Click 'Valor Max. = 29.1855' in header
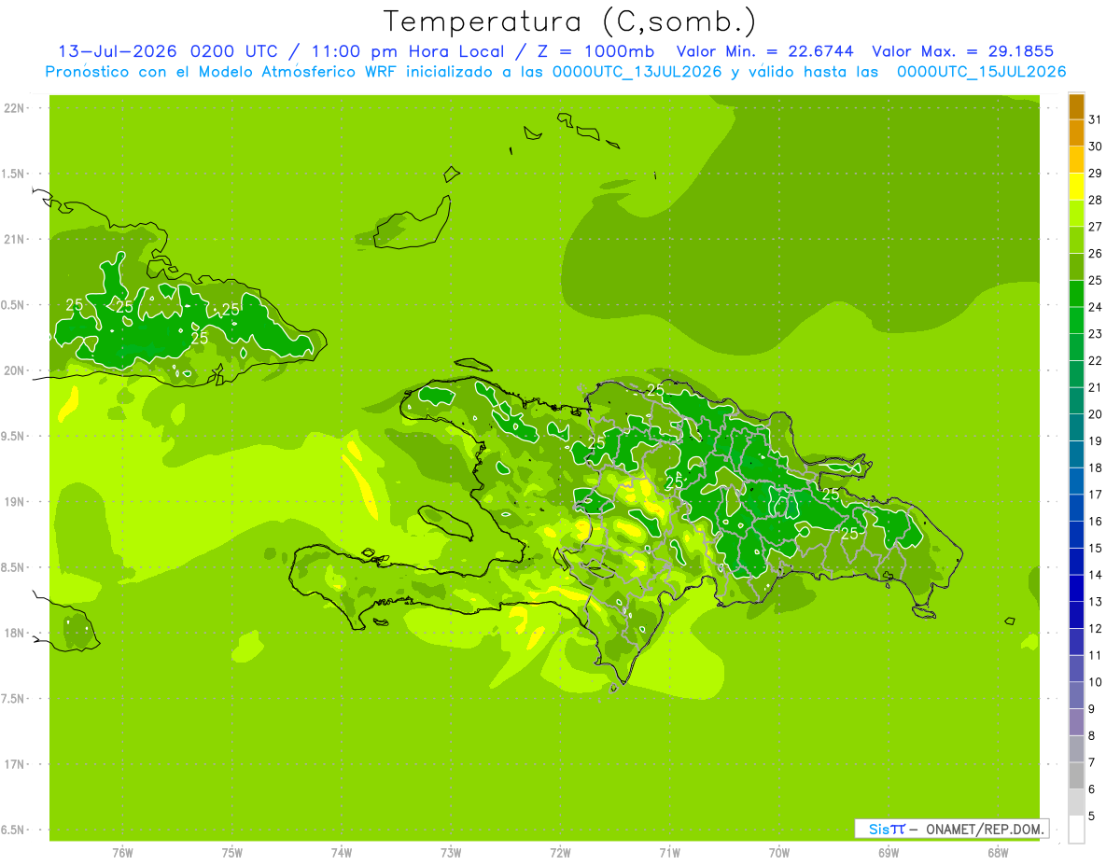 [964, 52]
